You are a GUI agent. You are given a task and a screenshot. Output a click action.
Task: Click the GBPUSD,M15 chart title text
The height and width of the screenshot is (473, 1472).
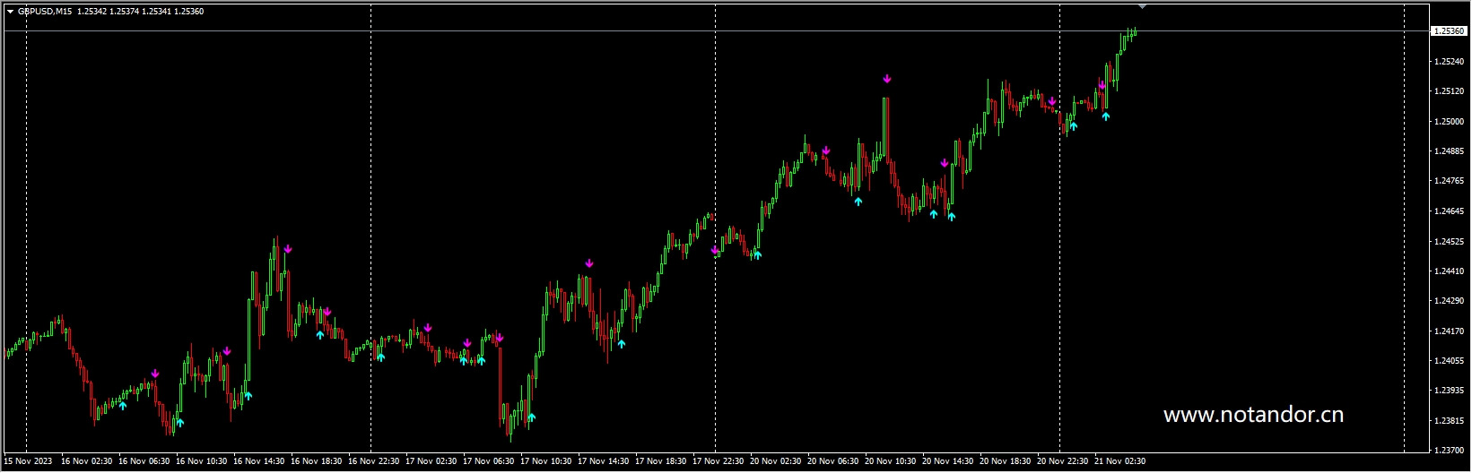tap(45, 12)
